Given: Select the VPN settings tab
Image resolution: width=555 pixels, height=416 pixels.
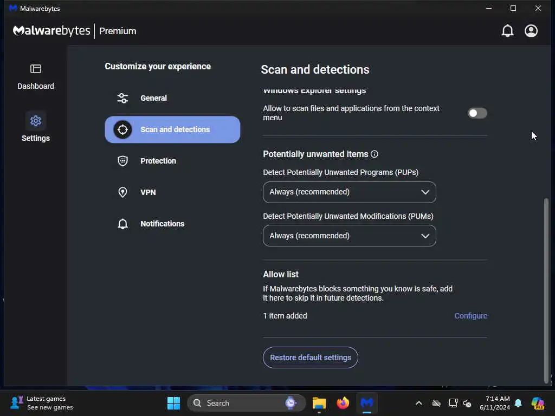Looking at the screenshot, I should pos(172,192).
